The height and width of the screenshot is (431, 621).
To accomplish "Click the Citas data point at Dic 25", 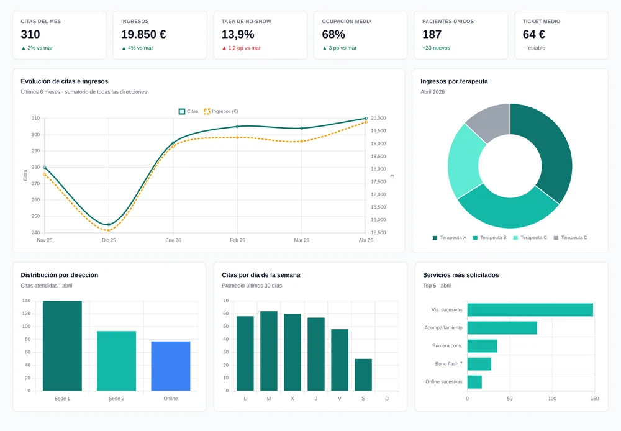I will pos(109,225).
